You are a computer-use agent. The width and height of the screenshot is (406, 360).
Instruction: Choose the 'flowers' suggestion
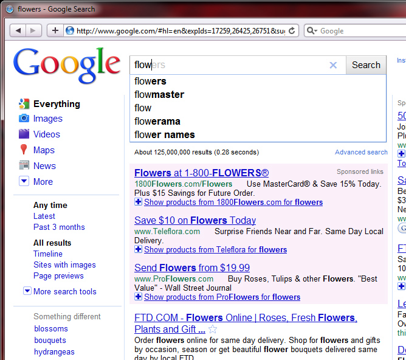click(x=258, y=81)
